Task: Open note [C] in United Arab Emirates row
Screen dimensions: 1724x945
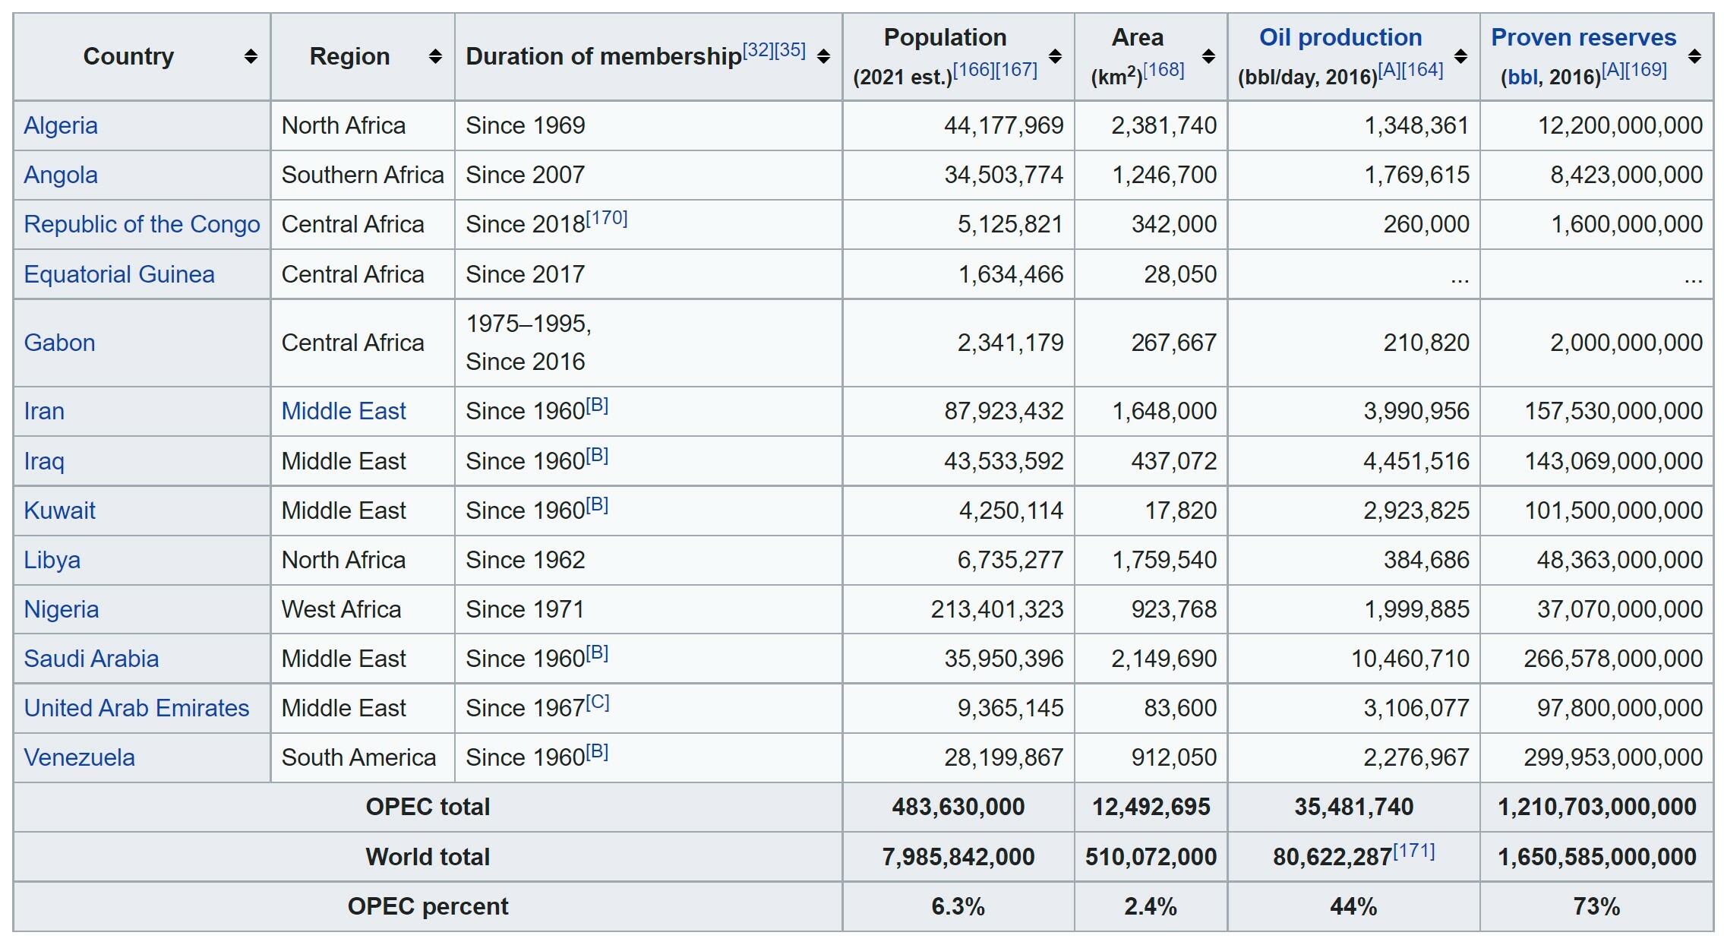Action: tap(598, 702)
